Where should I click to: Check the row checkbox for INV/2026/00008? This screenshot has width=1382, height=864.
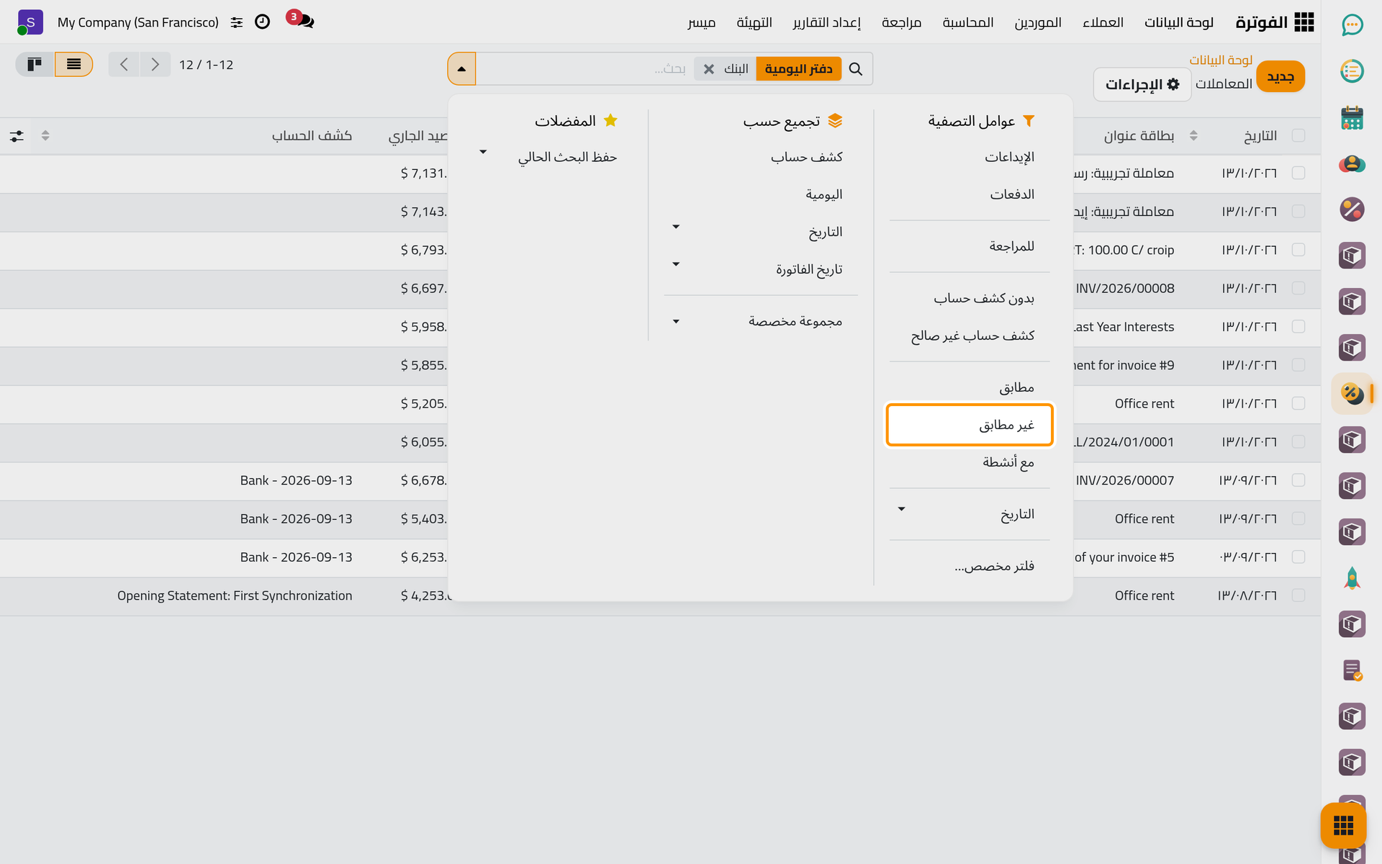pyautogui.click(x=1299, y=288)
